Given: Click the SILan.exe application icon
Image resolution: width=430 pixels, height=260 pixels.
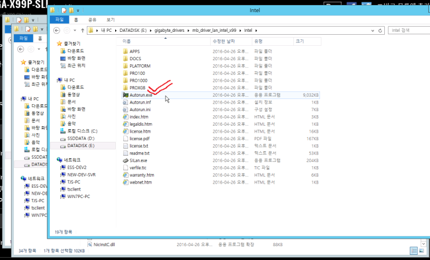Looking at the screenshot, I should click(126, 160).
